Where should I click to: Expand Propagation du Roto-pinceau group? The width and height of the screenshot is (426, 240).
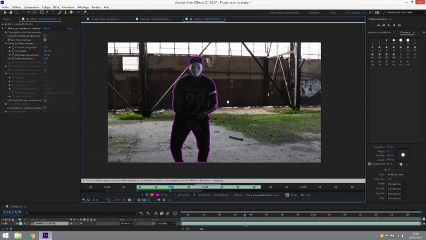click(6, 32)
